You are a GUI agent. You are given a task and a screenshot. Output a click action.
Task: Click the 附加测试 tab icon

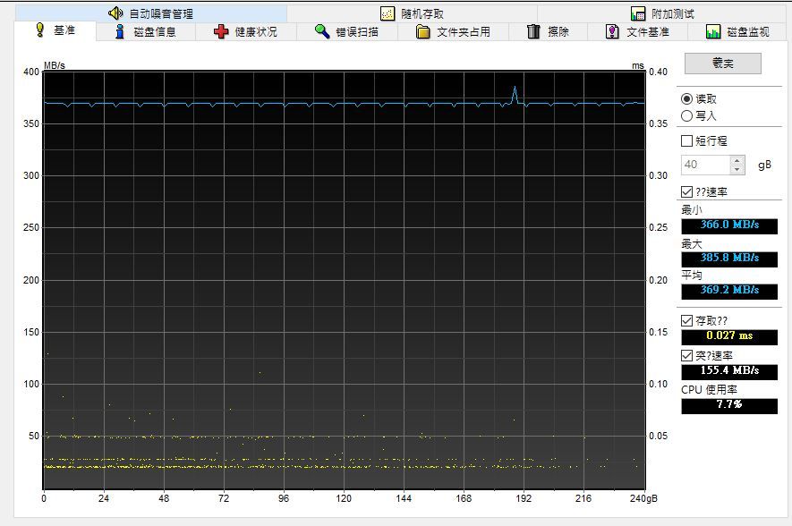click(x=638, y=13)
